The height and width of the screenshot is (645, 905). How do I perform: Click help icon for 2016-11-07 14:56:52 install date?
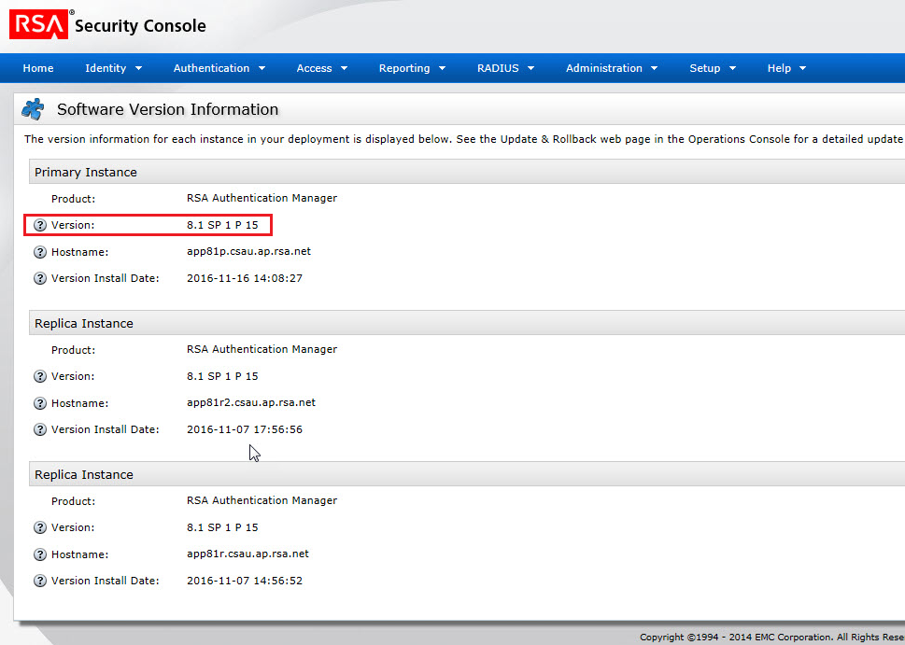click(40, 581)
